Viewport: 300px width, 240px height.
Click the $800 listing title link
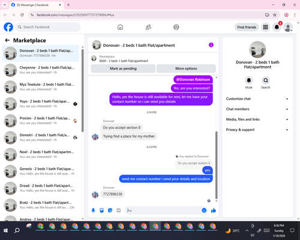point(124,61)
